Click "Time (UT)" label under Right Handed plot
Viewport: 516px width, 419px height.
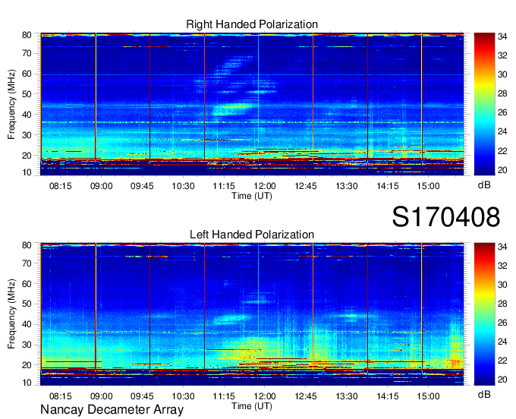coord(252,196)
